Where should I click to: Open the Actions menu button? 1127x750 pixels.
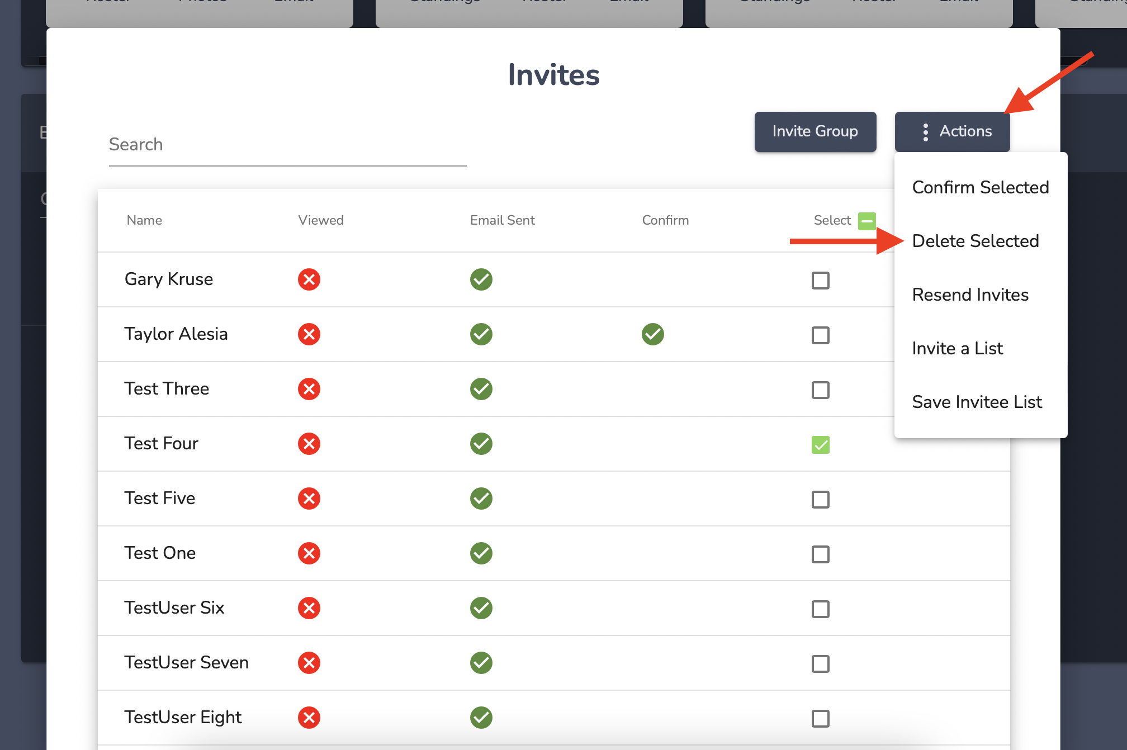click(x=952, y=132)
